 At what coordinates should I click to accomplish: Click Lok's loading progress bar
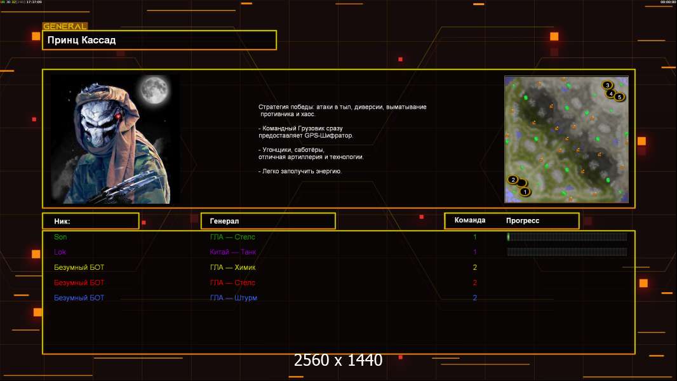pyautogui.click(x=566, y=252)
